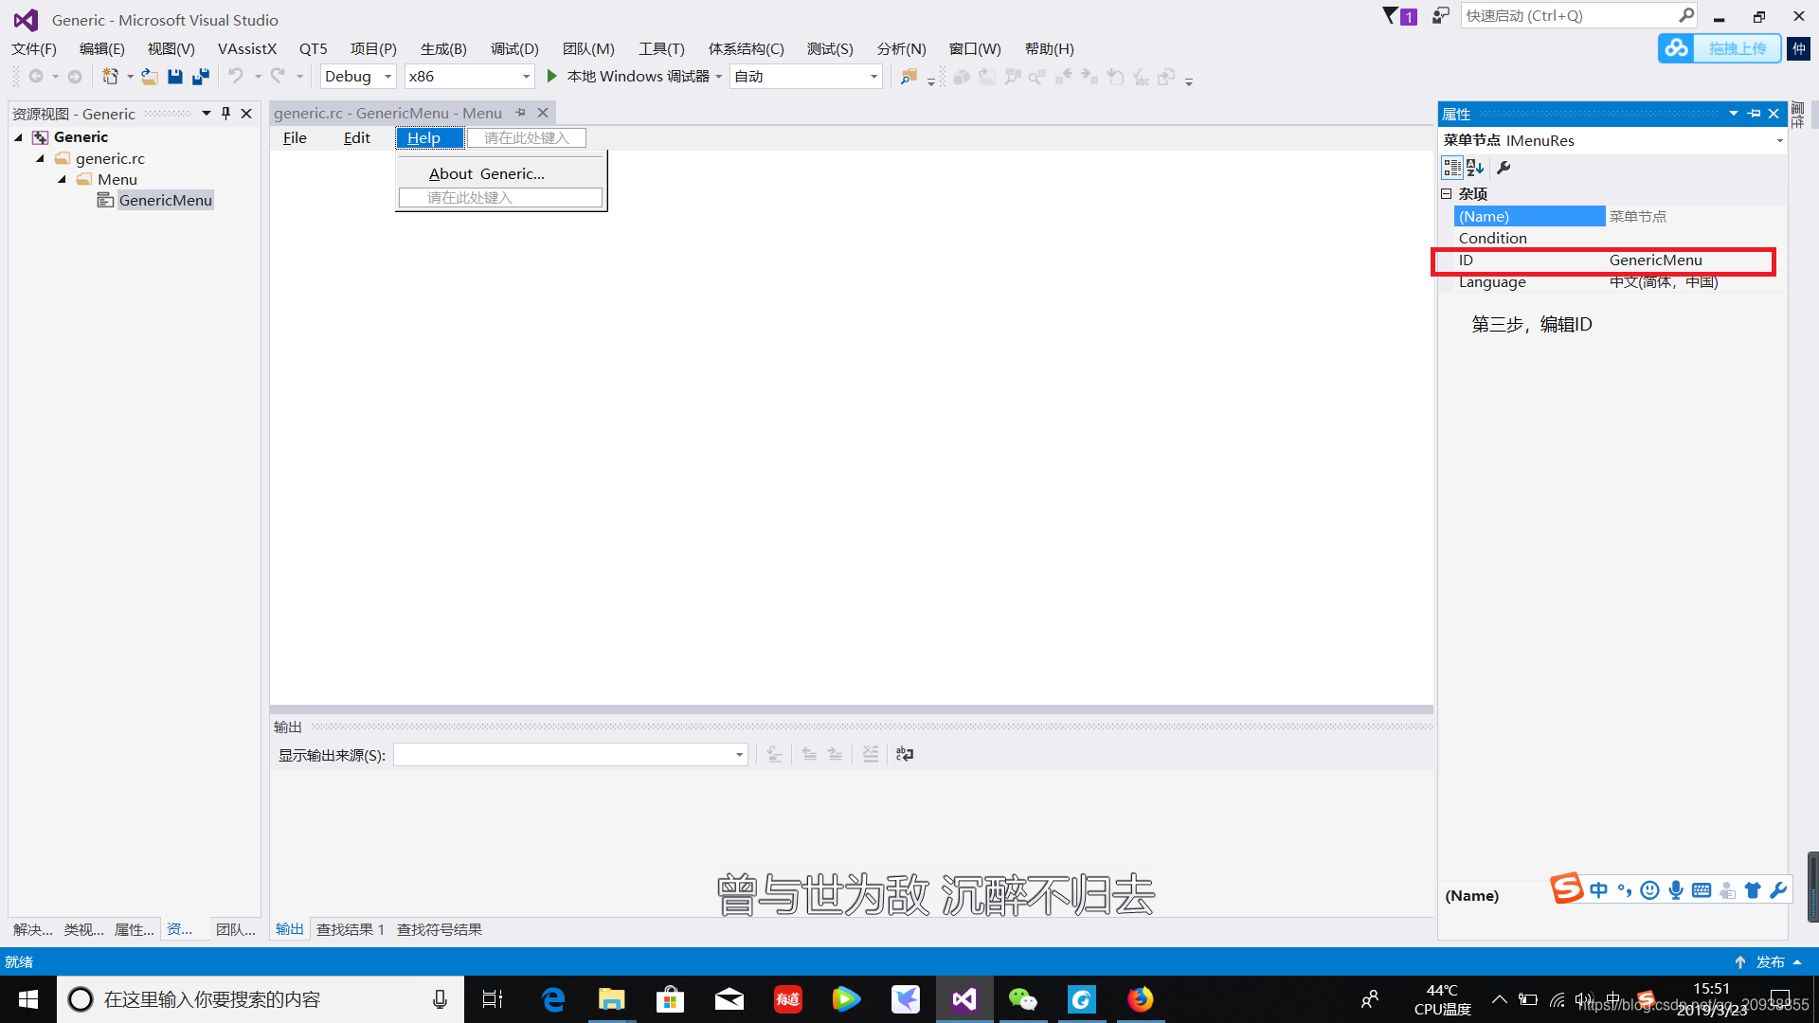Screen dimensions: 1819x1023
Task: Open Visual Studio from the taskbar
Action: (964, 999)
